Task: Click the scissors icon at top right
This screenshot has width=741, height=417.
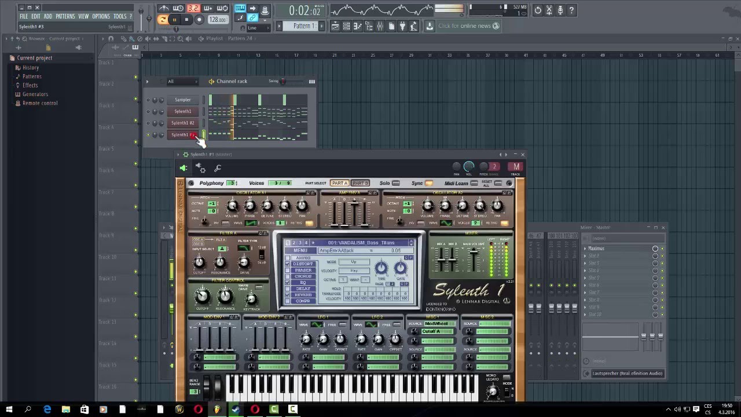Action: tap(549, 10)
